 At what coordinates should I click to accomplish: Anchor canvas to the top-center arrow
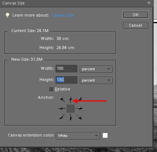click(x=71, y=100)
